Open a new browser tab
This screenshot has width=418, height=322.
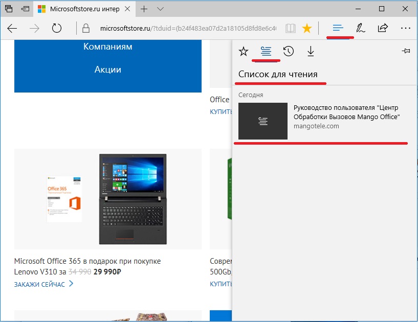[144, 9]
